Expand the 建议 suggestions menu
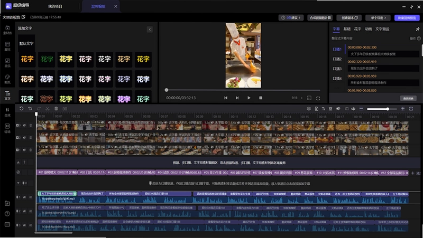The width and height of the screenshot is (423, 238). (291, 18)
